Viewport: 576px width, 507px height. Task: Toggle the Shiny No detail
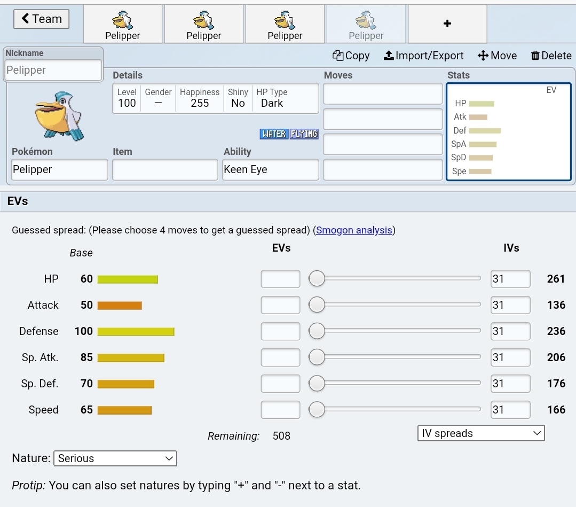pyautogui.click(x=238, y=98)
